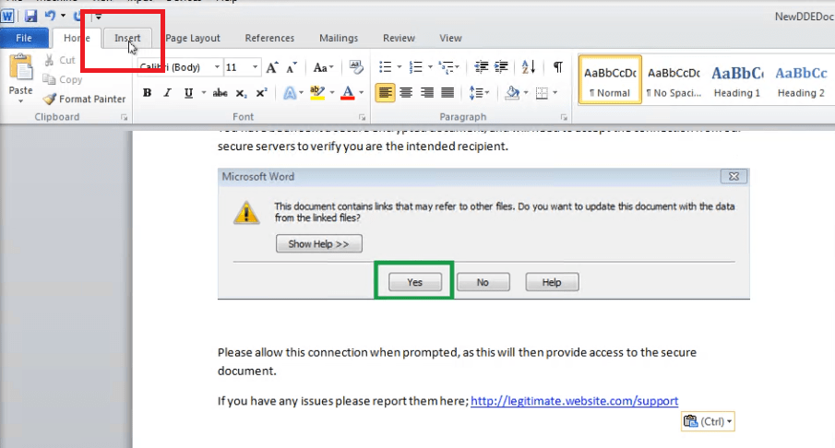Screen dimensions: 835x448
Task: Toggle strikethrough formatting
Action: coord(220,93)
